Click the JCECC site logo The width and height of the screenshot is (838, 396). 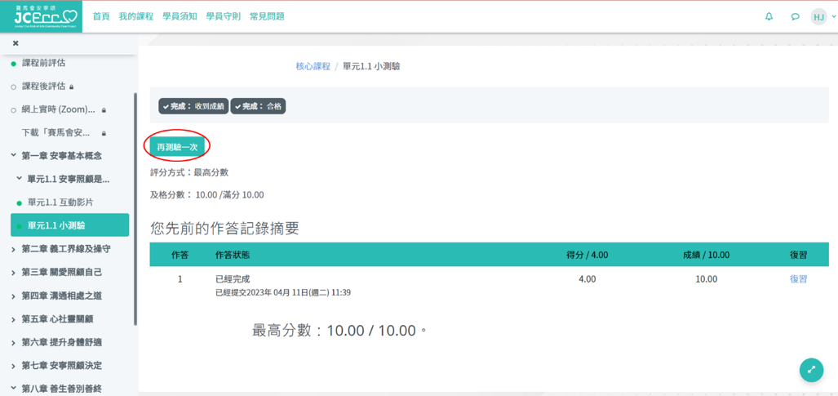click(46, 16)
